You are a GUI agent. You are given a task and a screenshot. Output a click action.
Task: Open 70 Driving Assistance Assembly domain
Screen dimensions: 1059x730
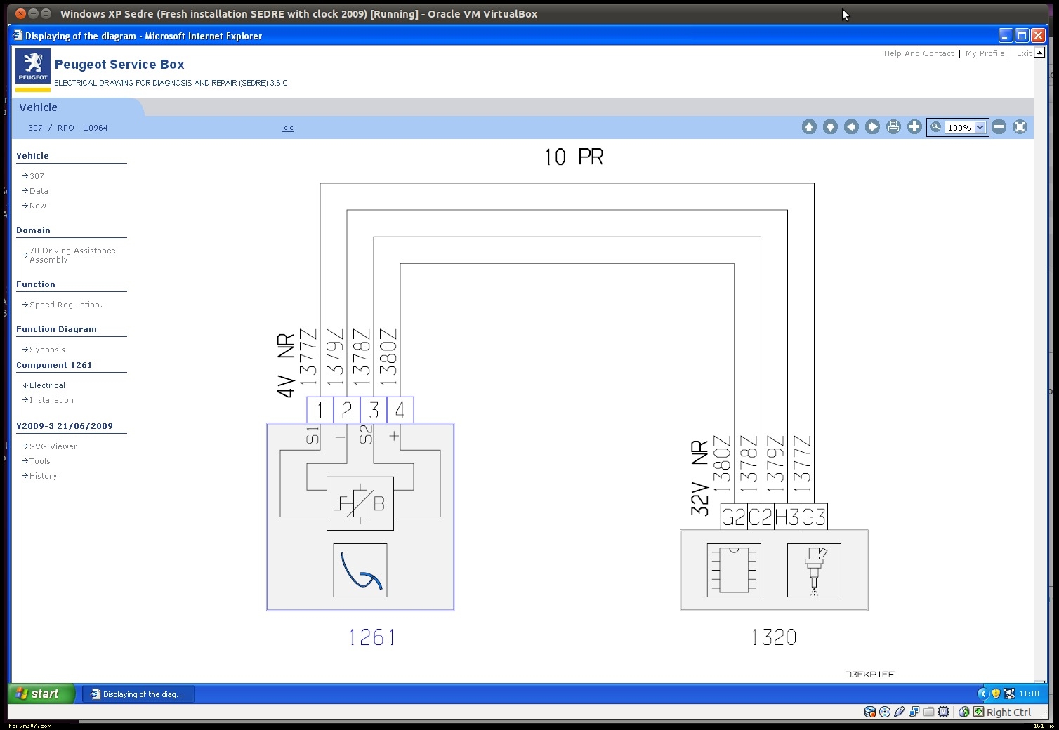(72, 255)
